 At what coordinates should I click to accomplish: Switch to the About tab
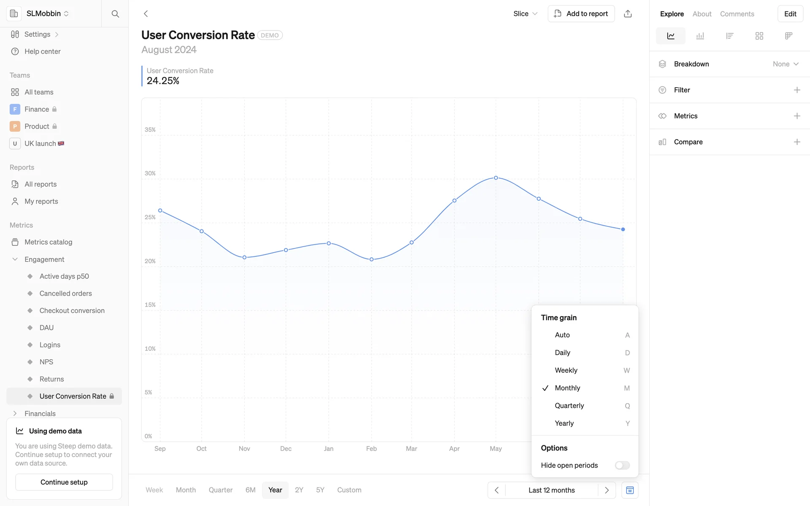coord(702,14)
